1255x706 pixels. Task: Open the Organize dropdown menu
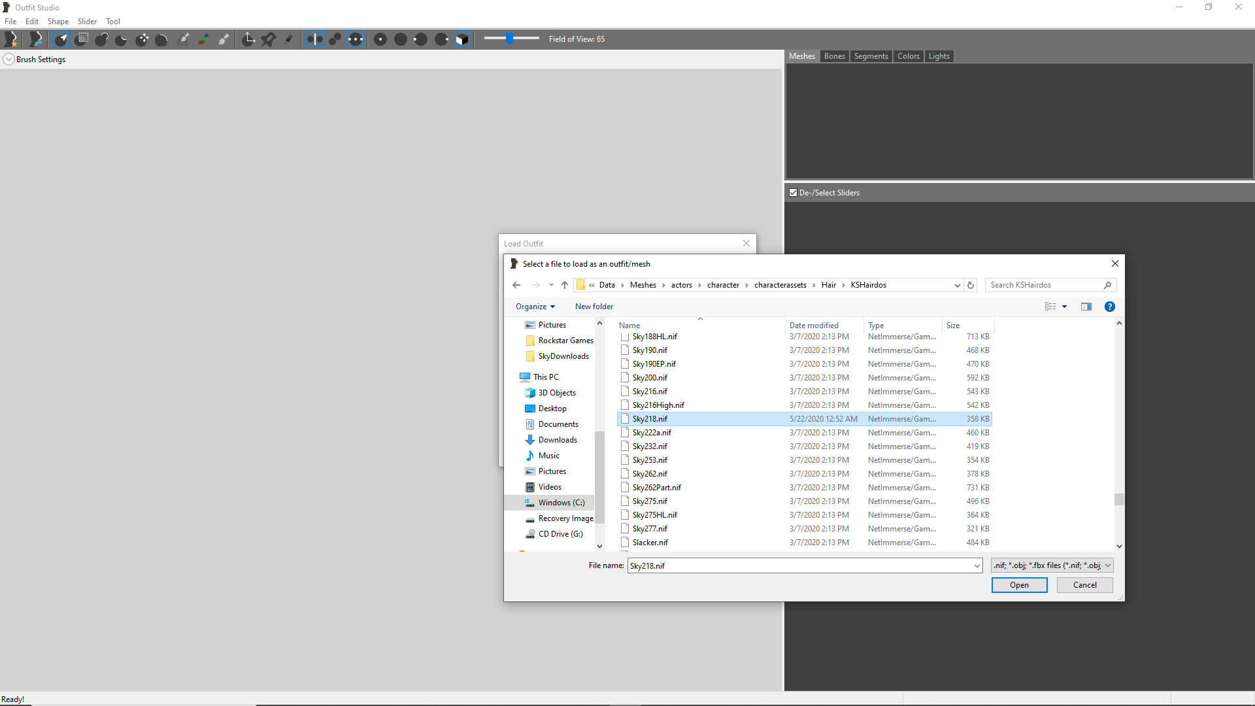click(x=535, y=307)
